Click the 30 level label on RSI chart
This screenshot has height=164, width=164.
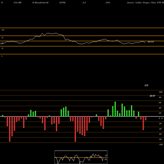point(2,48)
